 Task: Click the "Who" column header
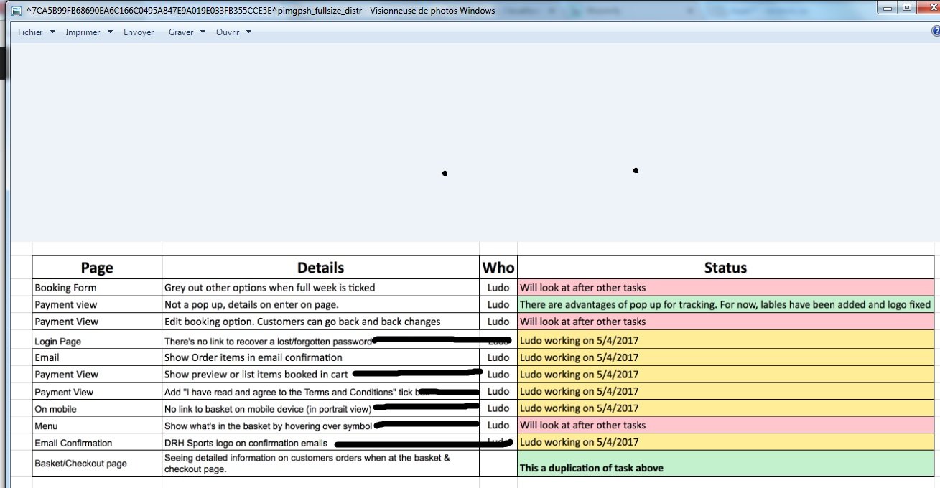(498, 268)
